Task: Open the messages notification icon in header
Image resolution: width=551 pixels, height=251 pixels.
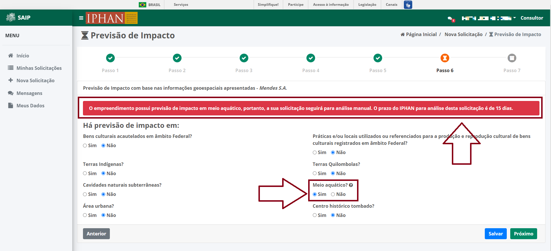Action: [x=451, y=19]
